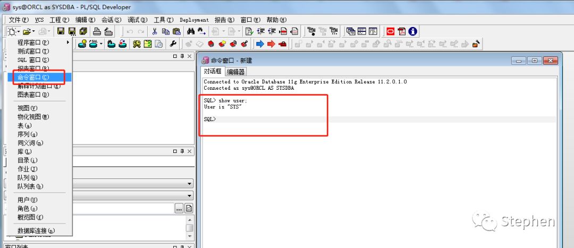Click the black wrench icon
The width and height of the screenshot is (574, 248).
pos(173,44)
